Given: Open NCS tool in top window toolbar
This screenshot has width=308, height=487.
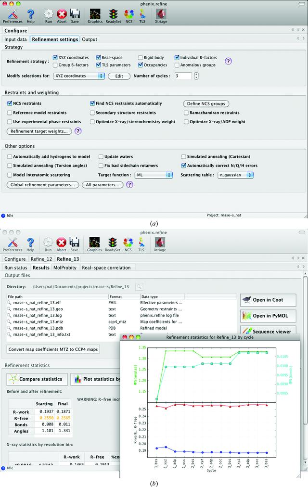Looking at the screenshot, I should click(x=129, y=16).
